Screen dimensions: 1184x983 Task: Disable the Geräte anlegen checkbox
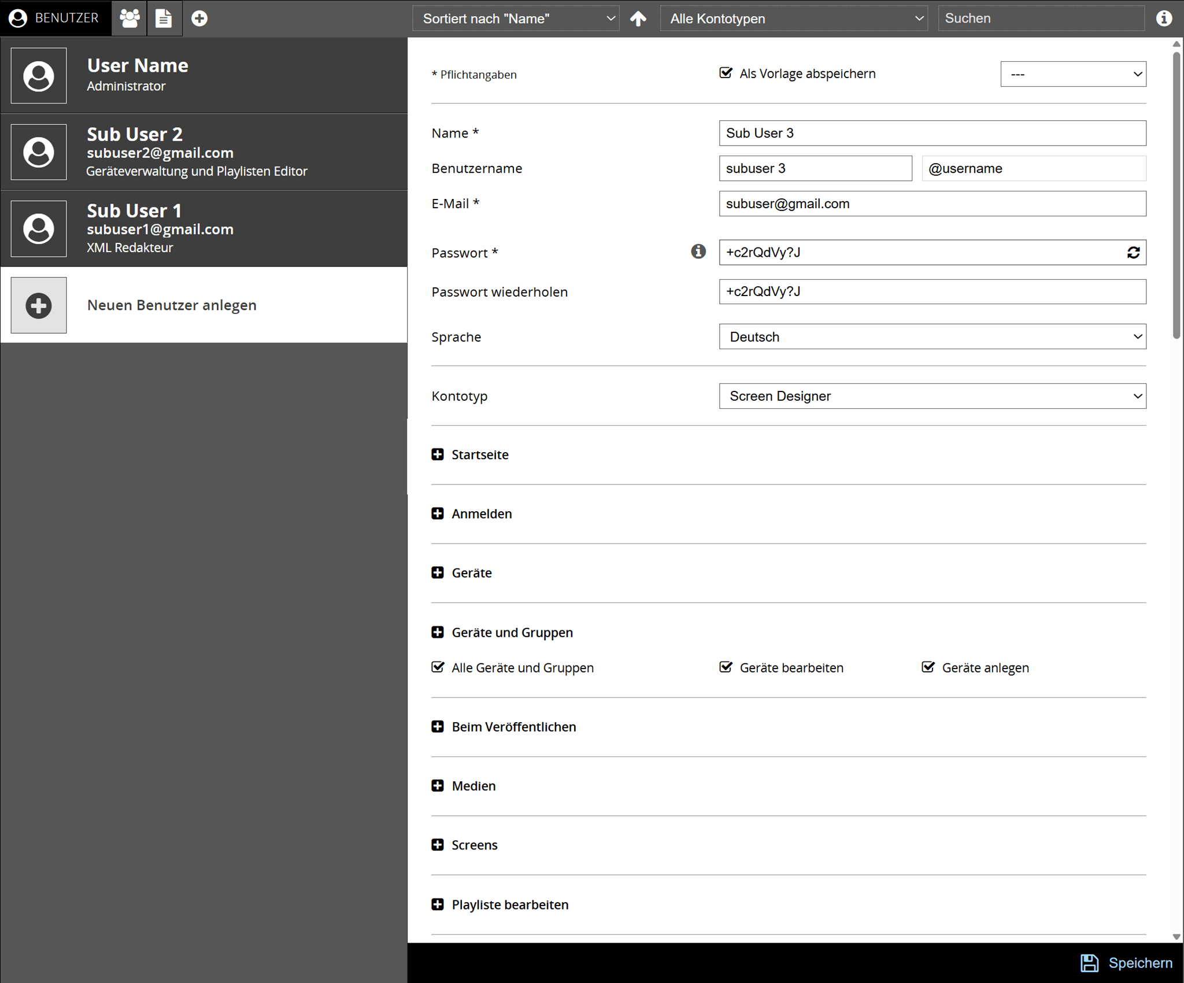[928, 667]
